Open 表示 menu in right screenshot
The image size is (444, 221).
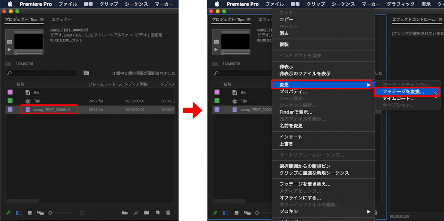426,4
